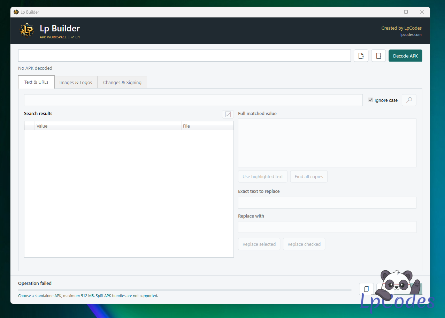Click the magnifier search icon button
This screenshot has width=445, height=318.
[409, 100]
